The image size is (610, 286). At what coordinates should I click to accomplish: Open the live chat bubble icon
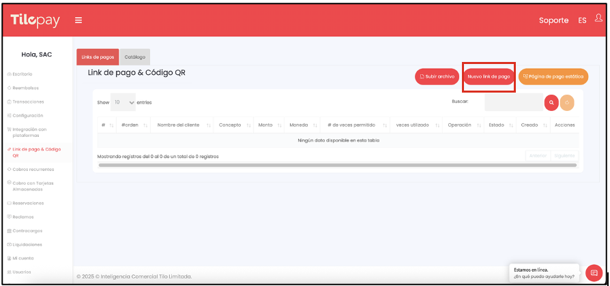pos(594,272)
